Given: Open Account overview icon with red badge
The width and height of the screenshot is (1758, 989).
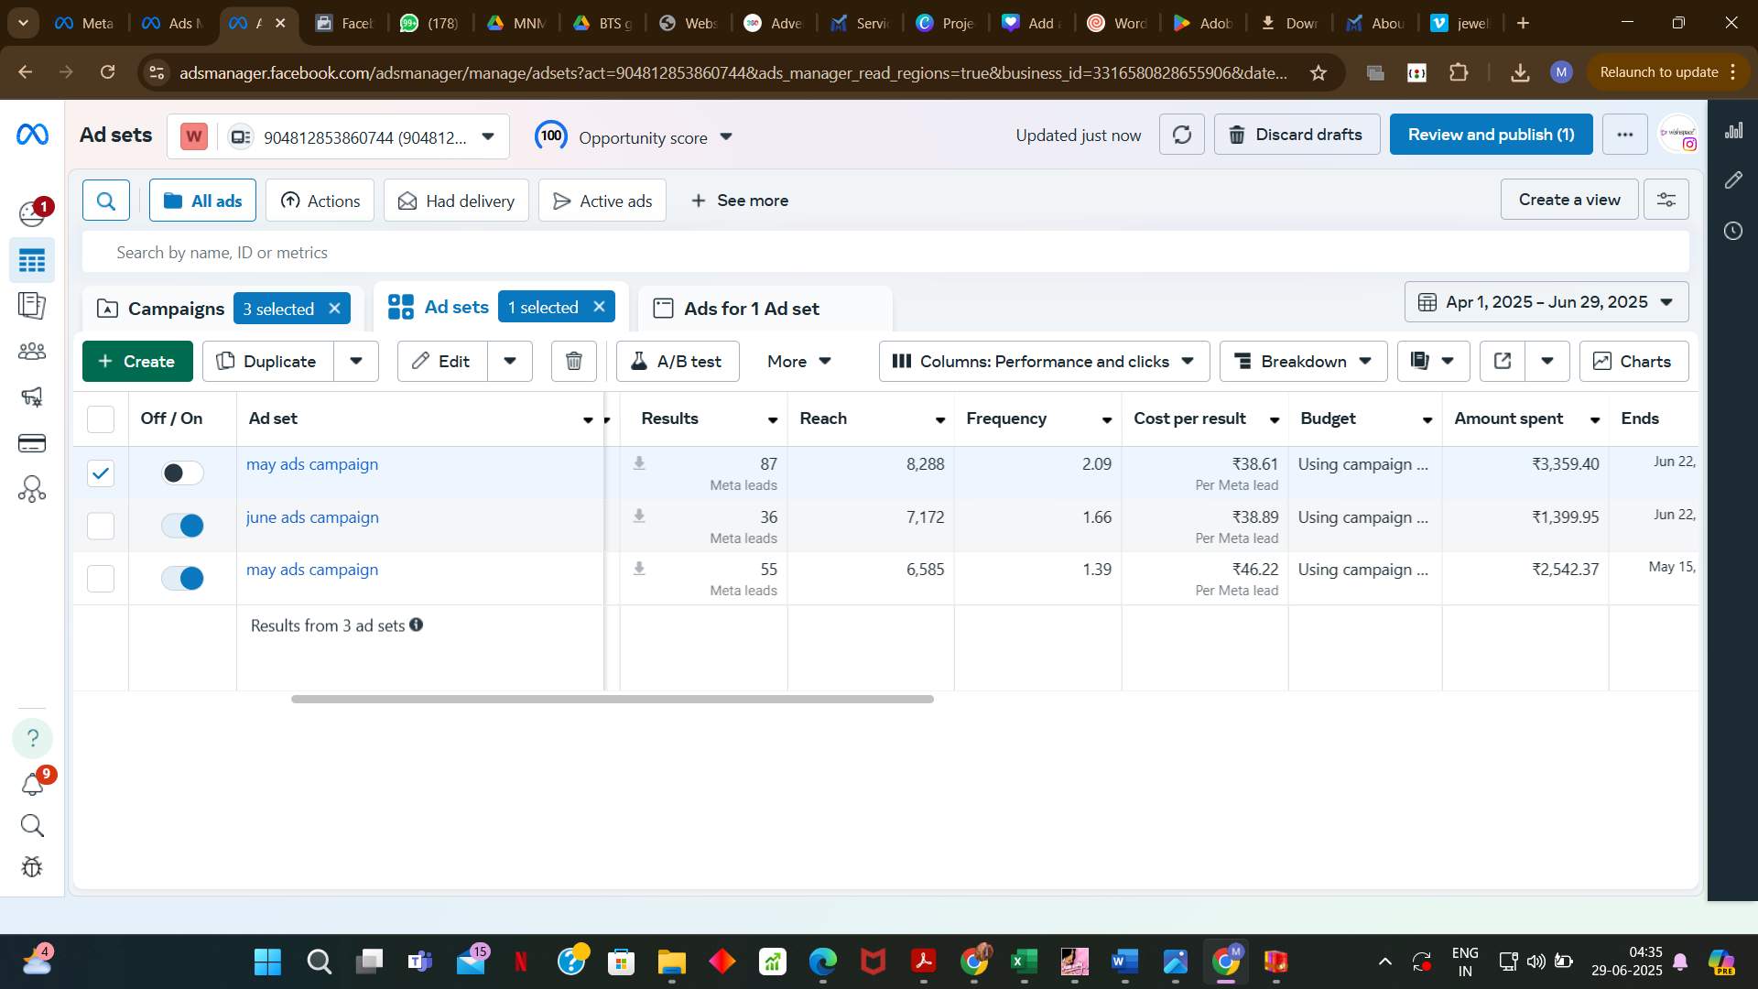Looking at the screenshot, I should (32, 212).
